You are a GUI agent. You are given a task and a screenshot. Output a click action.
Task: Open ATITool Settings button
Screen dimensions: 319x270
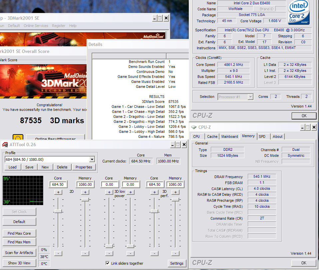tap(177, 263)
